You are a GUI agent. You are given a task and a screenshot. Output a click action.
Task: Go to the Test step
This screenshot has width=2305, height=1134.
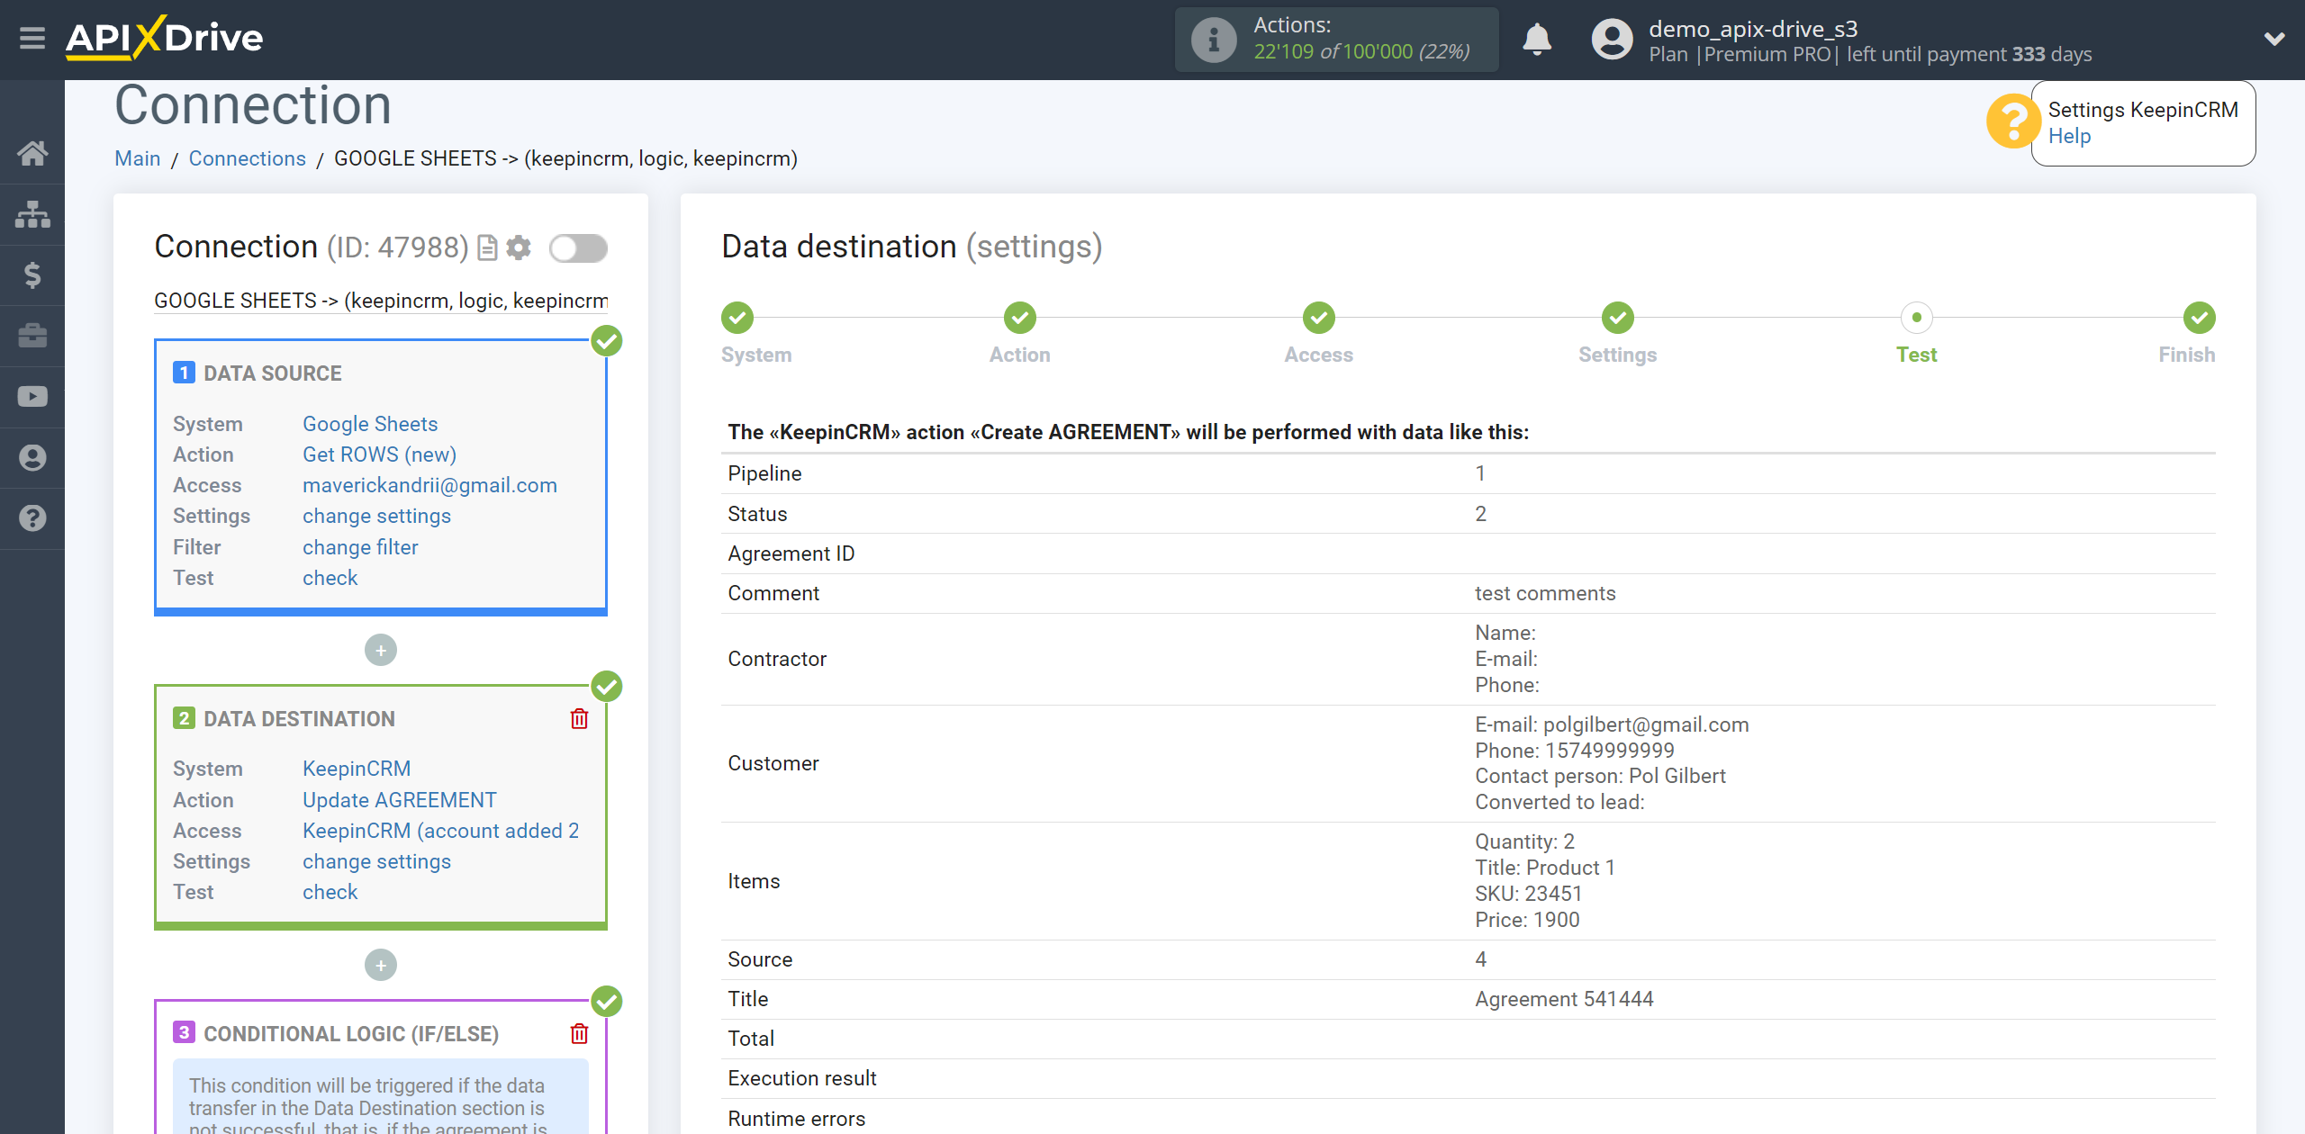point(1917,318)
